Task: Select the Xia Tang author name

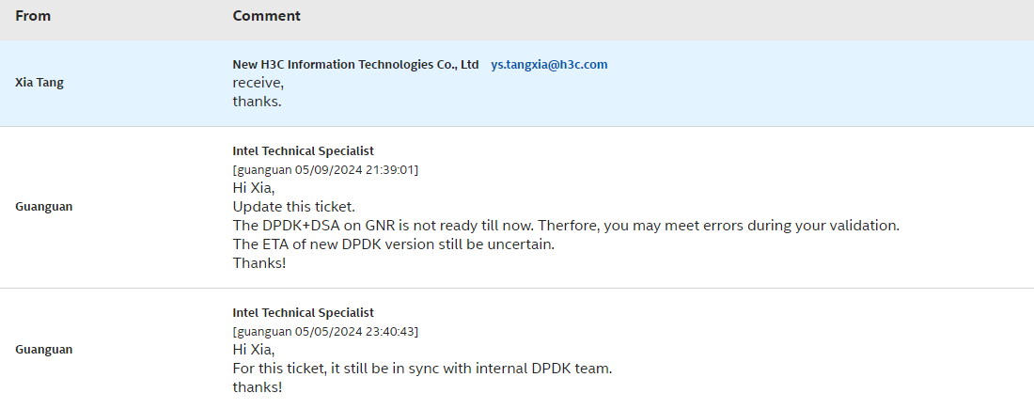Action: [39, 83]
